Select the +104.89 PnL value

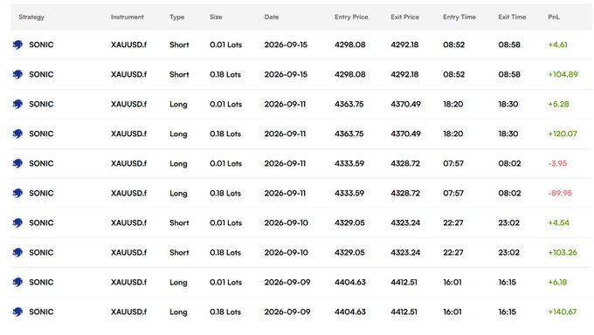pos(563,74)
